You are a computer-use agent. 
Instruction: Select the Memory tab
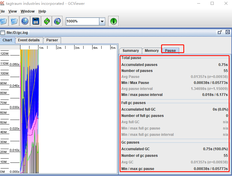tap(152, 51)
